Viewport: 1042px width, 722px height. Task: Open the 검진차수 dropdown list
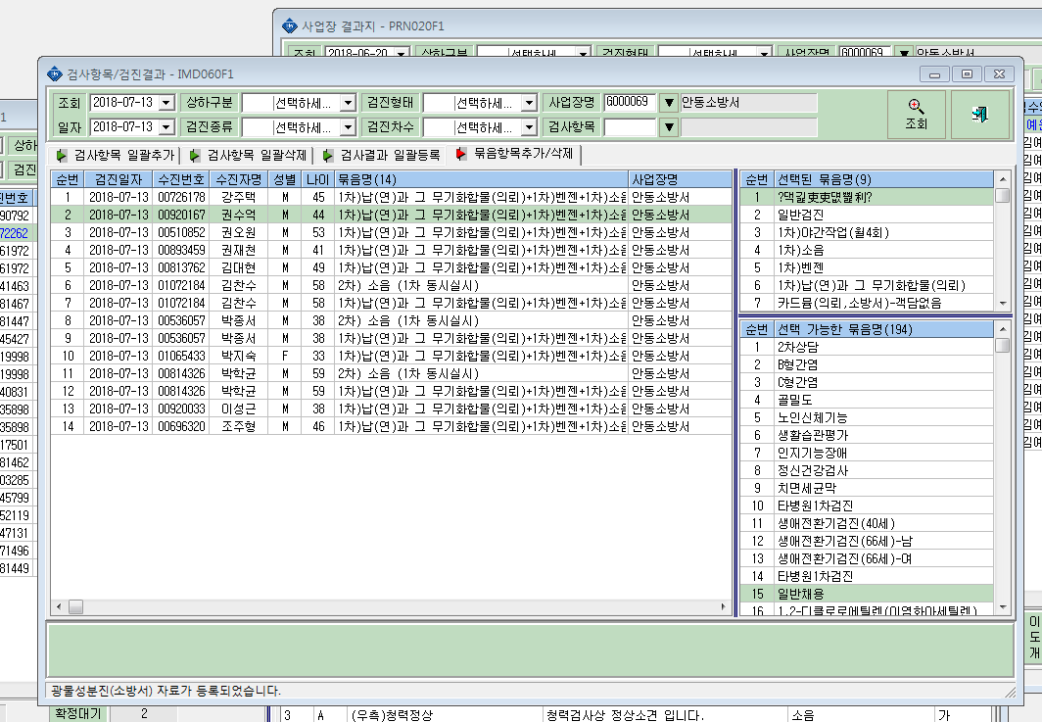[529, 127]
